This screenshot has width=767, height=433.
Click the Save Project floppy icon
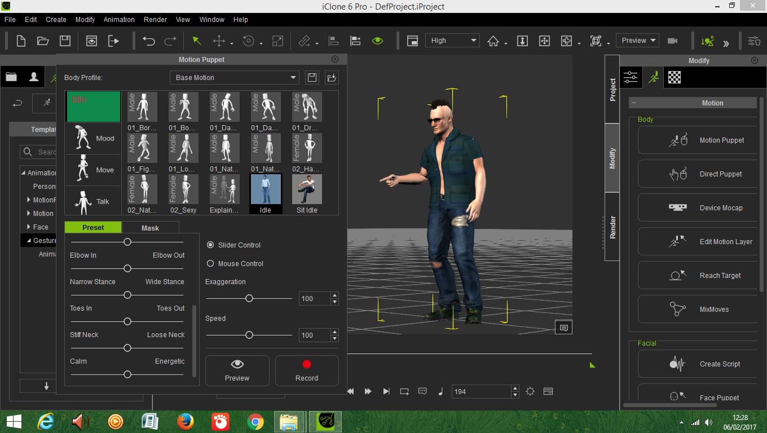coord(65,41)
